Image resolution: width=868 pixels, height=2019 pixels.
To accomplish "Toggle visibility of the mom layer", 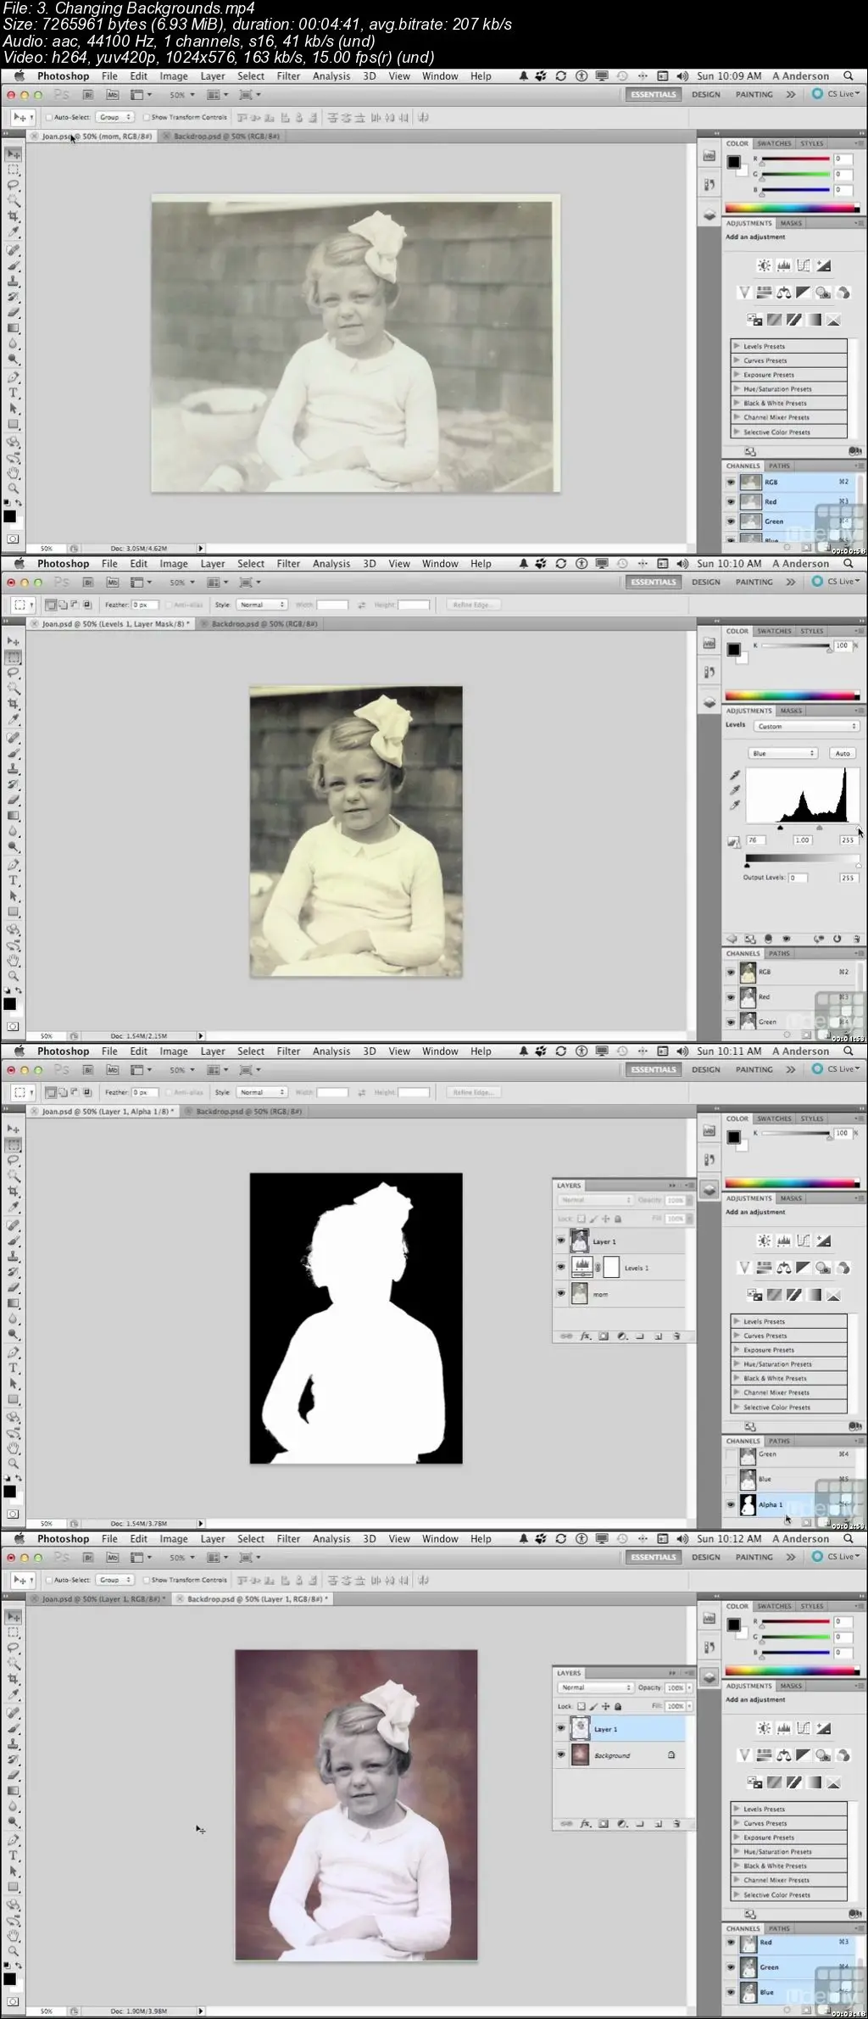I will pos(560,1294).
